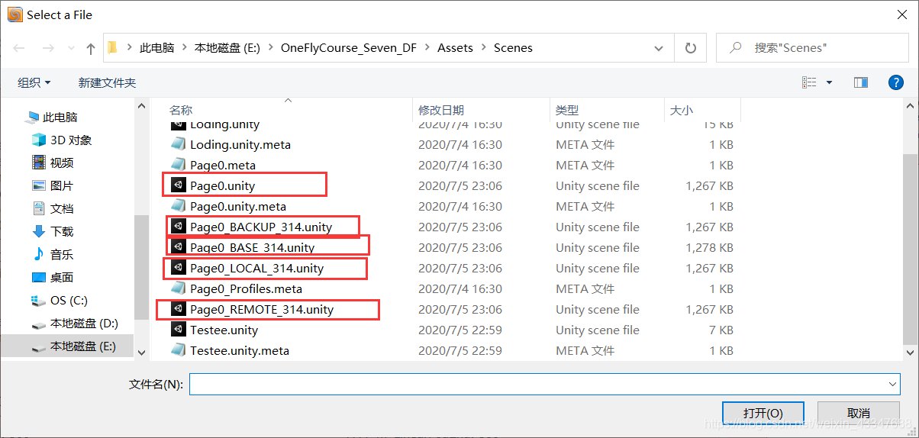The height and width of the screenshot is (438, 919).
Task: Click the file icon of Page0_Profiles.meta
Action: point(178,288)
